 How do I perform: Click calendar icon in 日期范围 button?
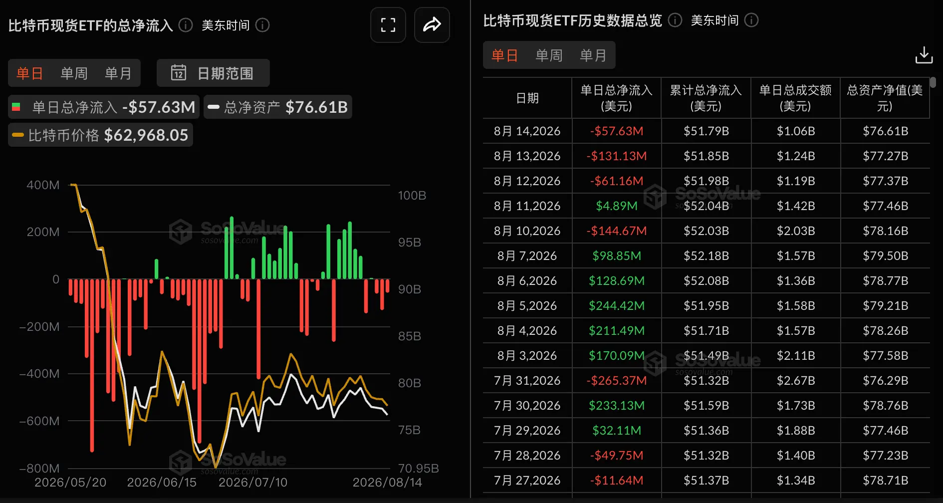tap(179, 73)
